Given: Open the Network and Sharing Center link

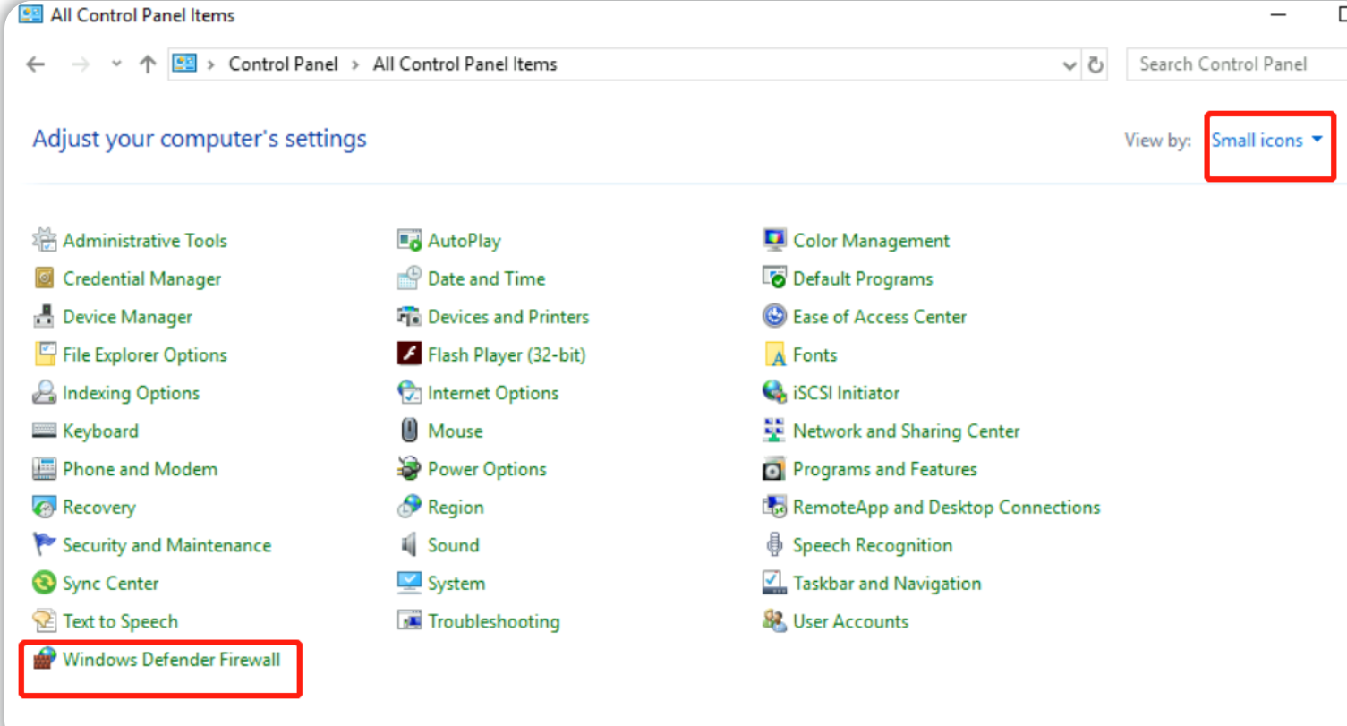Looking at the screenshot, I should coord(907,431).
